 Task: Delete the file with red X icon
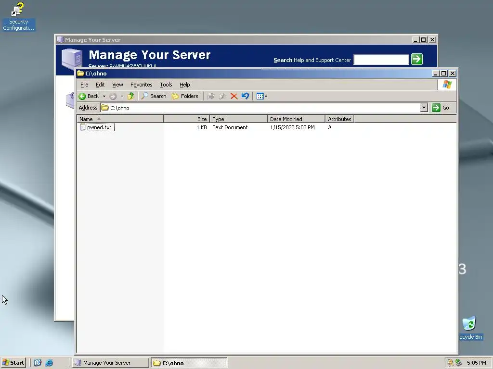pos(234,96)
